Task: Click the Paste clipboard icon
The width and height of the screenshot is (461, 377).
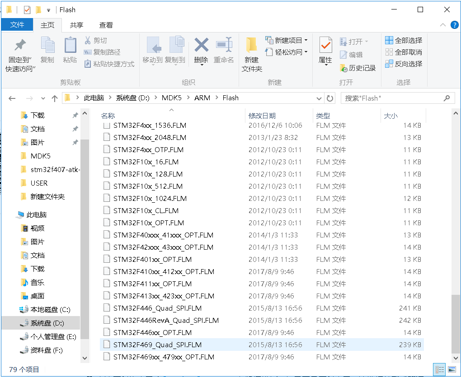Action: 70,45
